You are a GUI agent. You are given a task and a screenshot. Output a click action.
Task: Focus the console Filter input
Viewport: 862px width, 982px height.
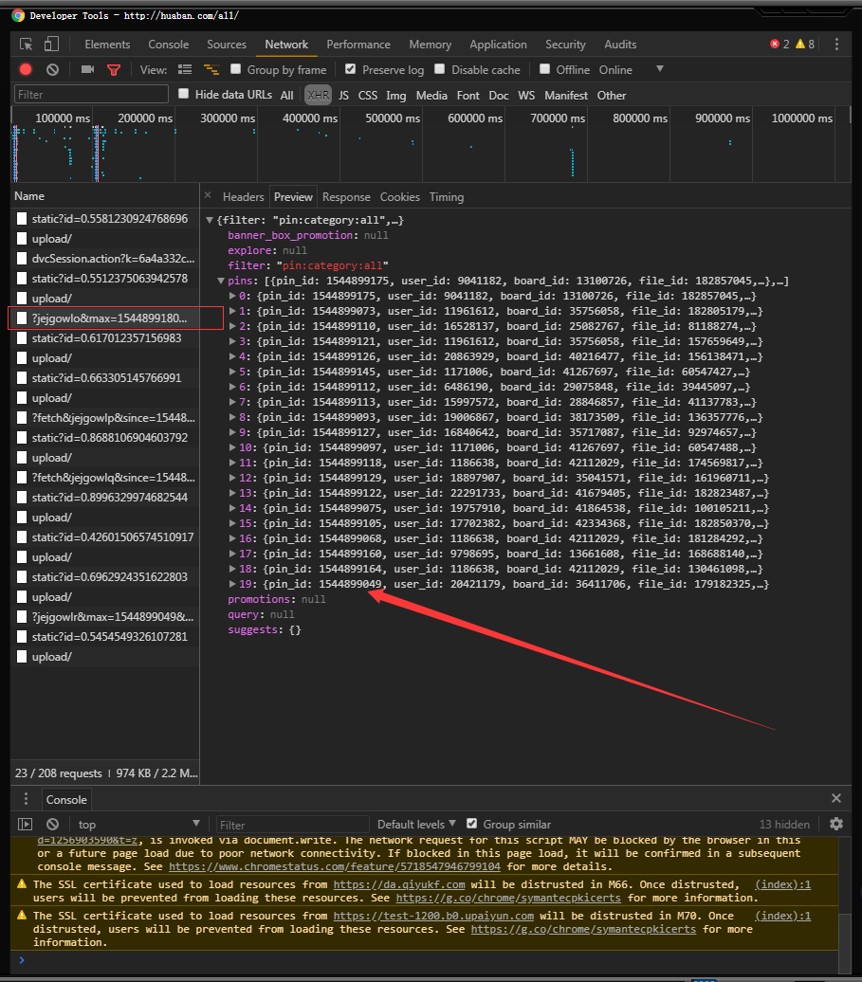point(293,825)
